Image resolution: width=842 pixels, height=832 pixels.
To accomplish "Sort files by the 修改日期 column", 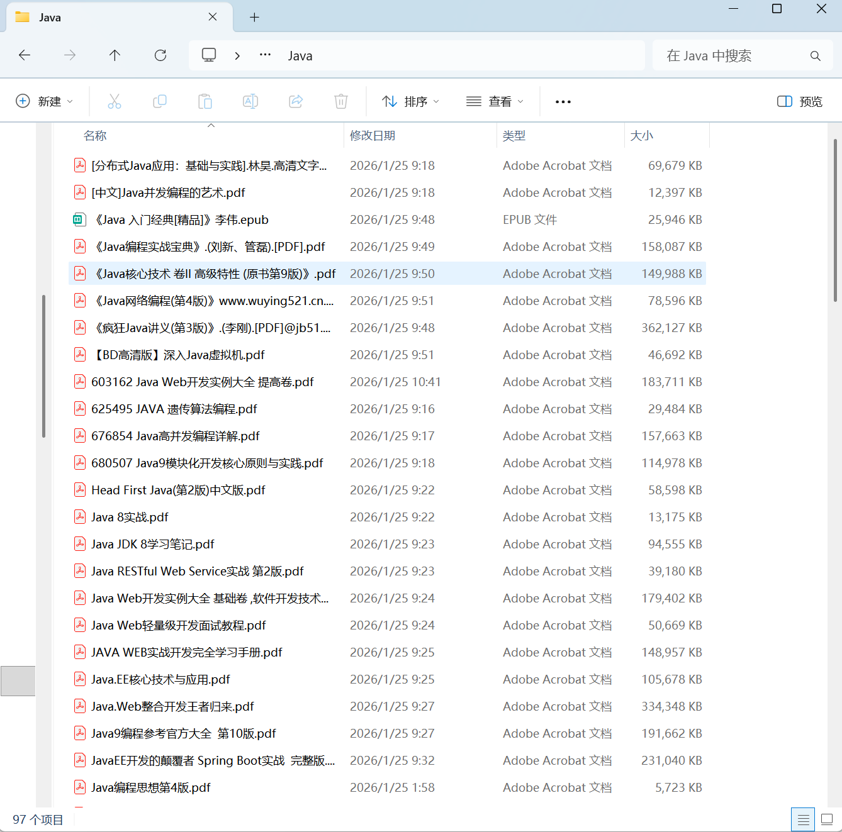I will tap(372, 135).
